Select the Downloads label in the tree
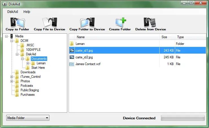This screenshot has width=209, height=128. pos(28,72)
